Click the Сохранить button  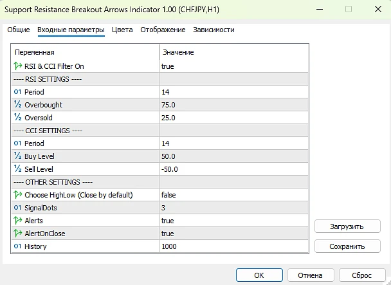347,246
